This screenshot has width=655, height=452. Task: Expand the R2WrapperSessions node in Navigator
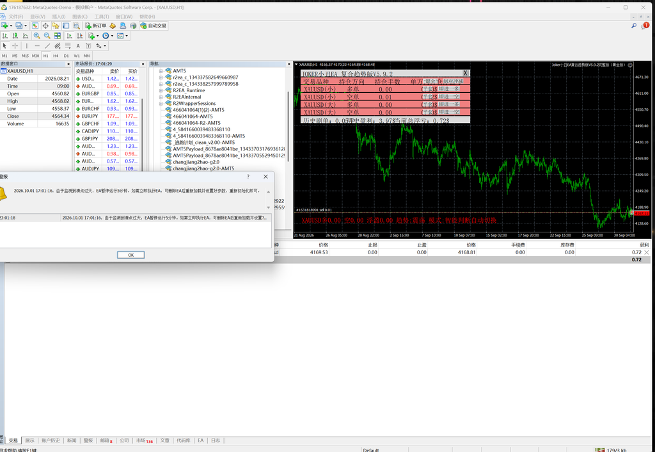(x=161, y=103)
